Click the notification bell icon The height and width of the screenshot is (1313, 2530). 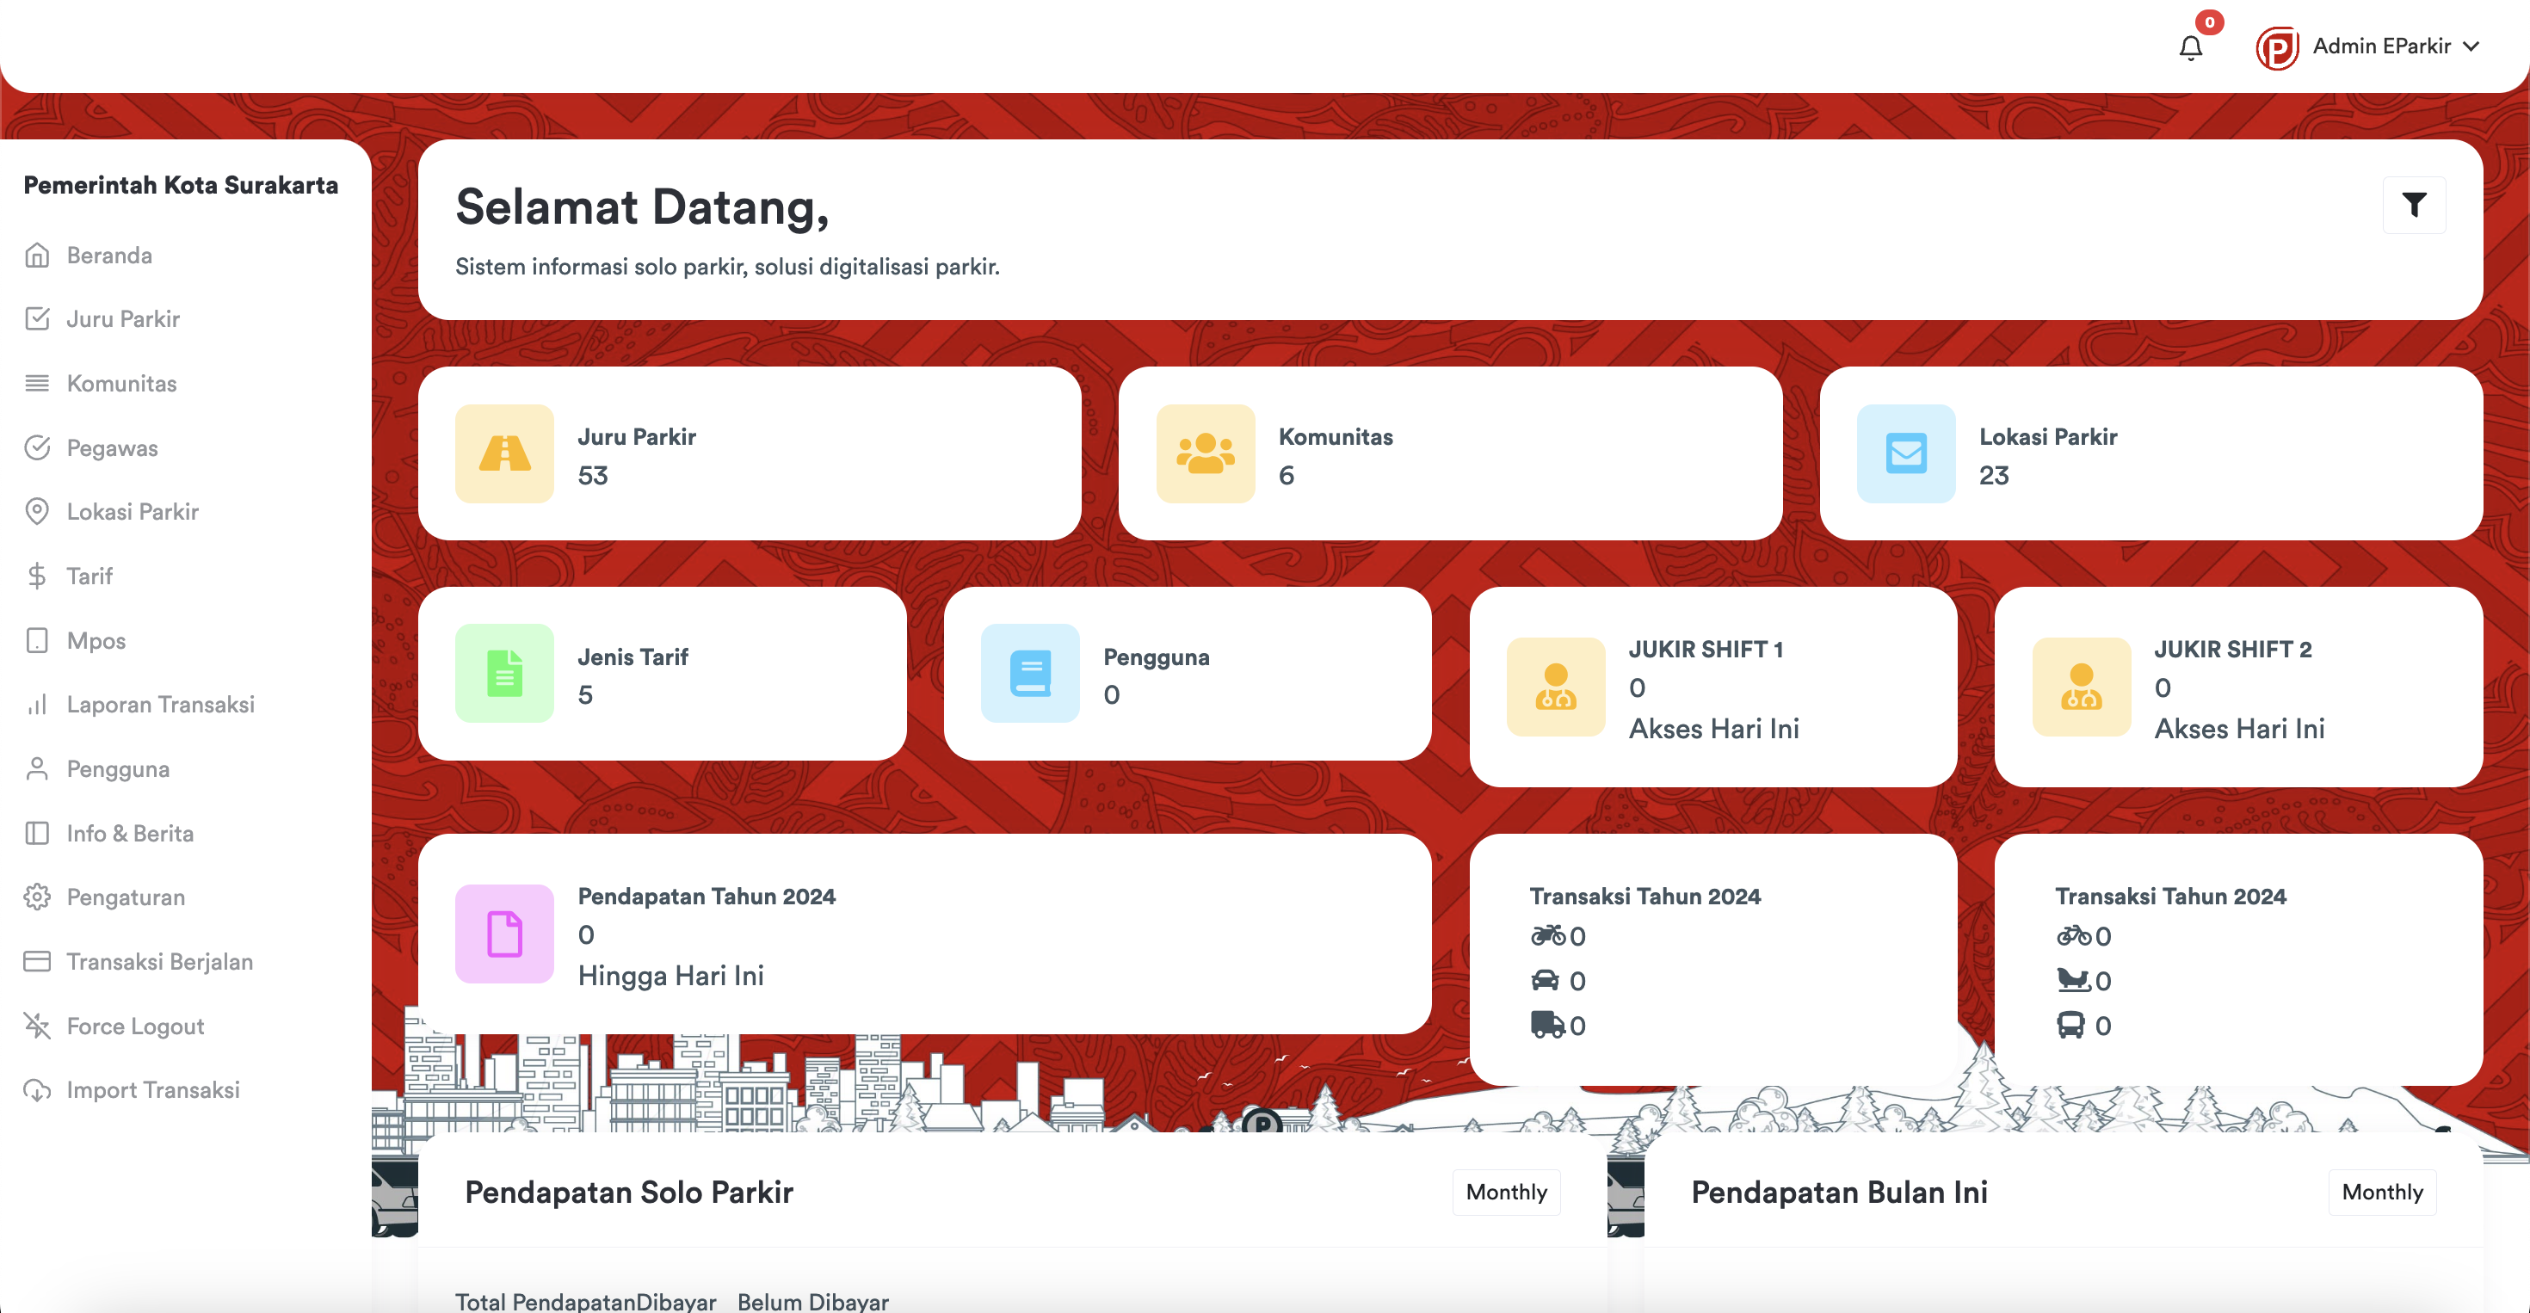tap(2189, 46)
